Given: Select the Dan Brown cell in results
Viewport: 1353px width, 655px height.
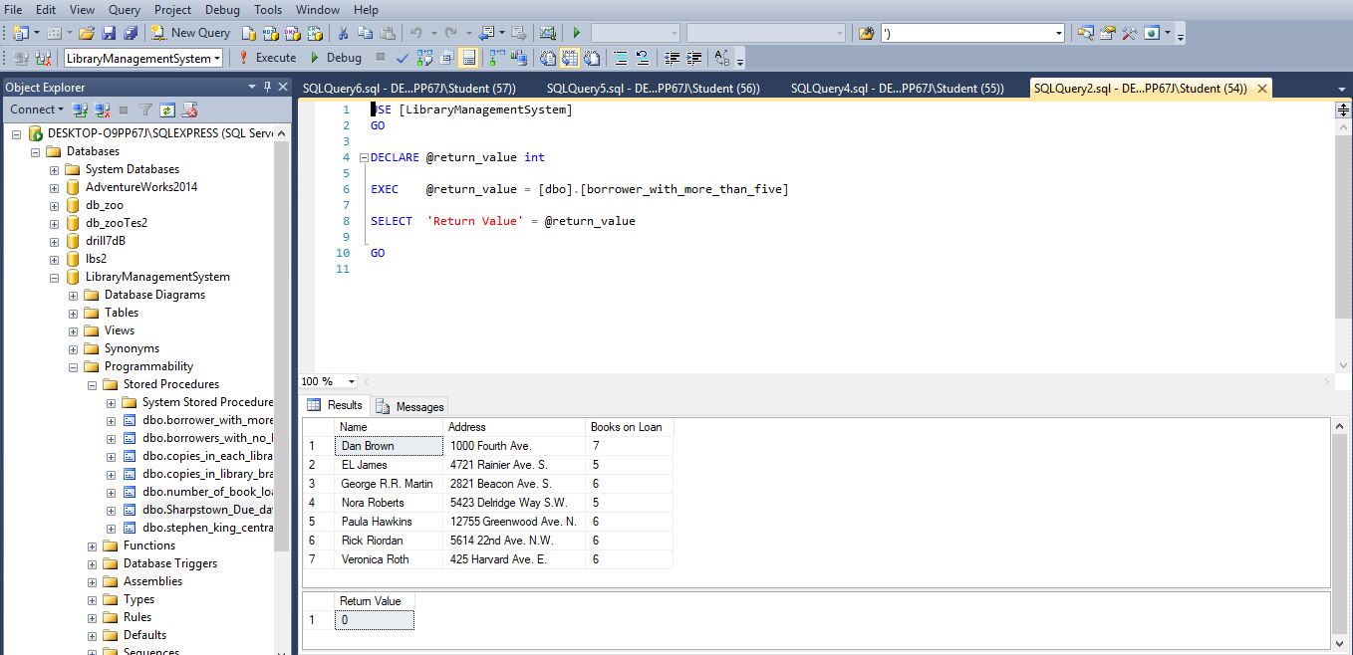Looking at the screenshot, I should click(389, 446).
